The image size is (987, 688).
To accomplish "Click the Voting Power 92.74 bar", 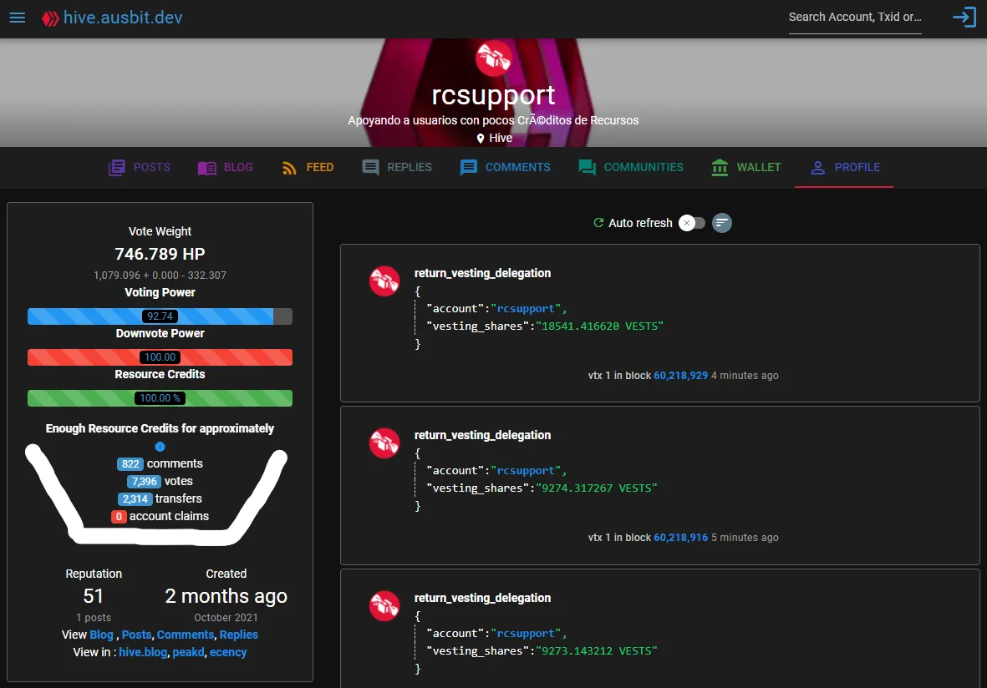I will [x=160, y=316].
